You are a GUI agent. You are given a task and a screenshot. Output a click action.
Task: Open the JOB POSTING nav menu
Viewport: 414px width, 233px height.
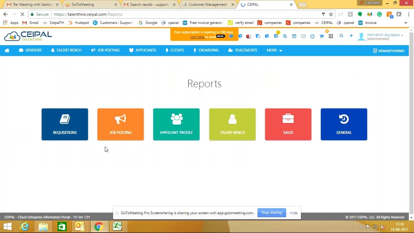[105, 50]
